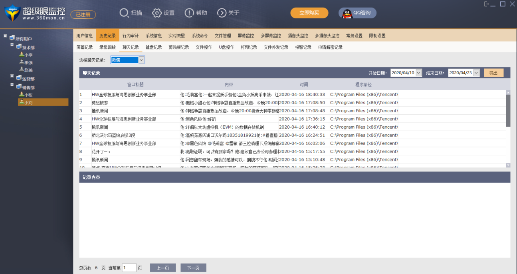Click the logout icon at top right
Screen dimensions: 517x274
pos(486,4)
